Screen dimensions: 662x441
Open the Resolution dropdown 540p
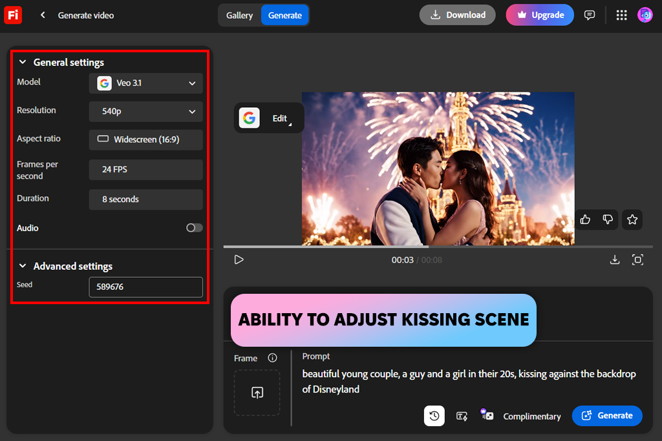click(x=145, y=111)
